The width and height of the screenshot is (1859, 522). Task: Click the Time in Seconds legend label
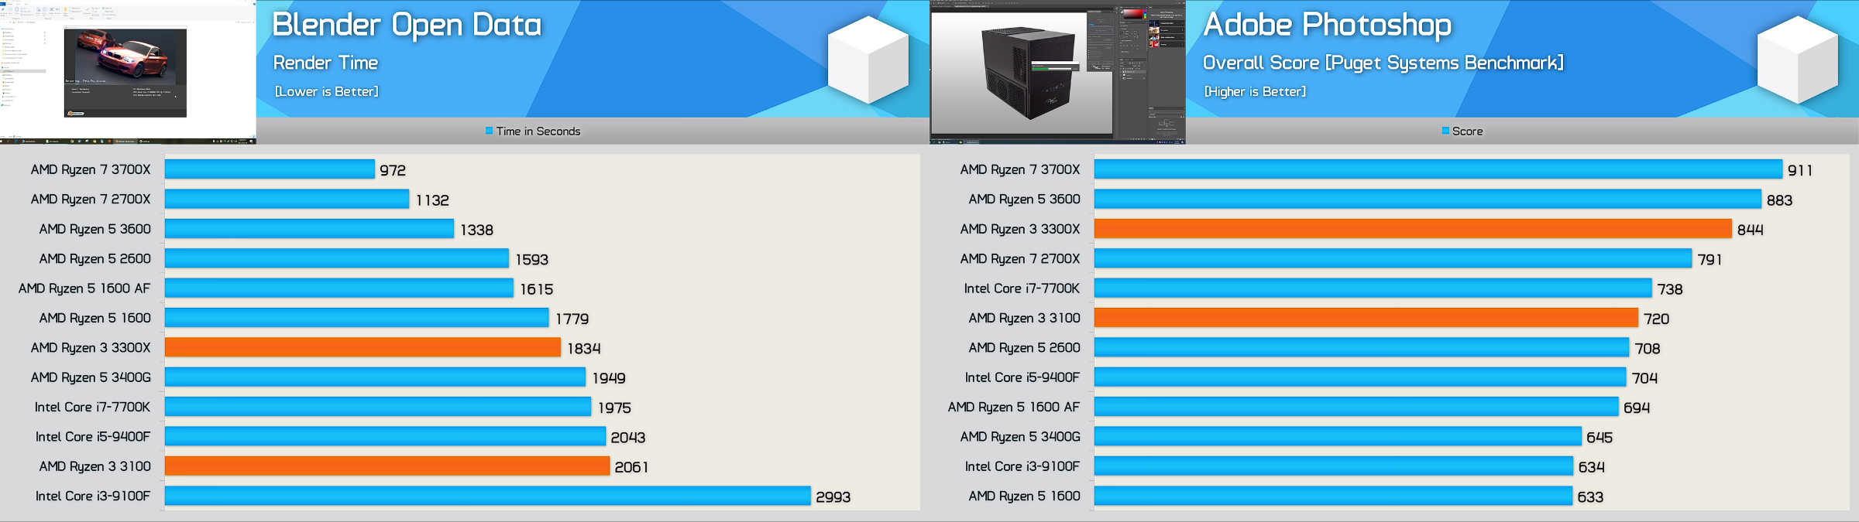coord(538,131)
